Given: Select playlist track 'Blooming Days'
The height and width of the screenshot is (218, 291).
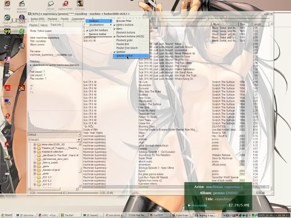Looking at the screenshot, I should [176, 126].
